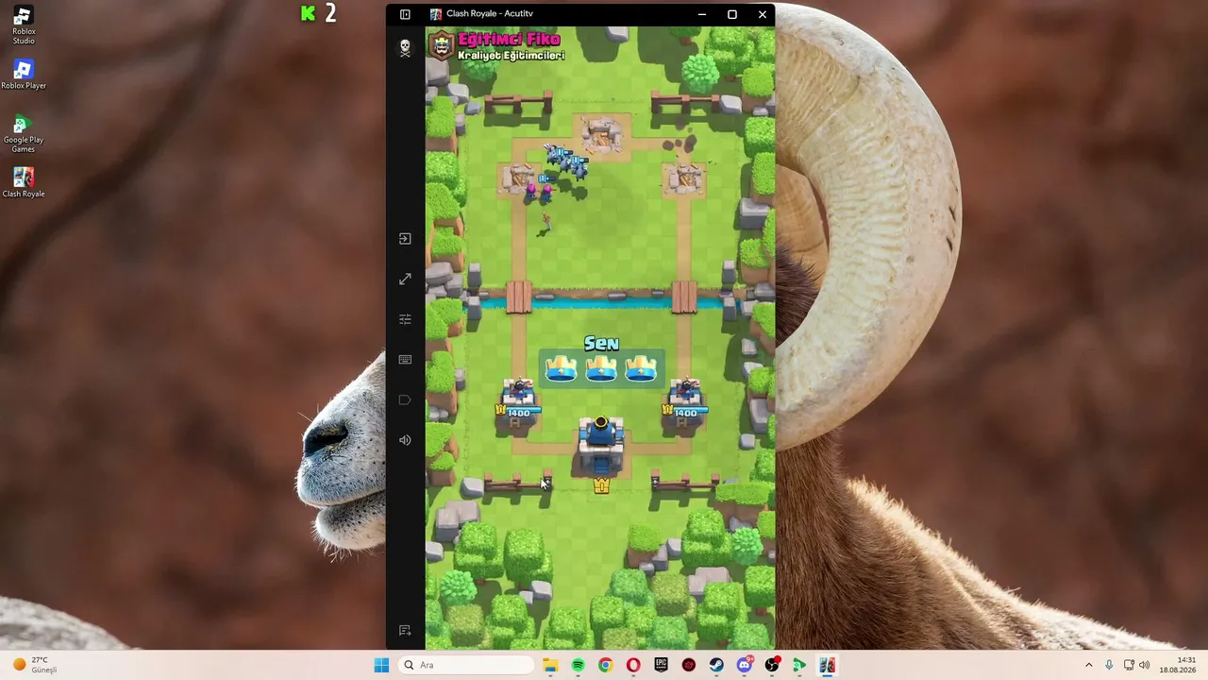This screenshot has width=1208, height=680.
Task: Click the Clash Royale - Acutitv window title
Action: pos(489,14)
